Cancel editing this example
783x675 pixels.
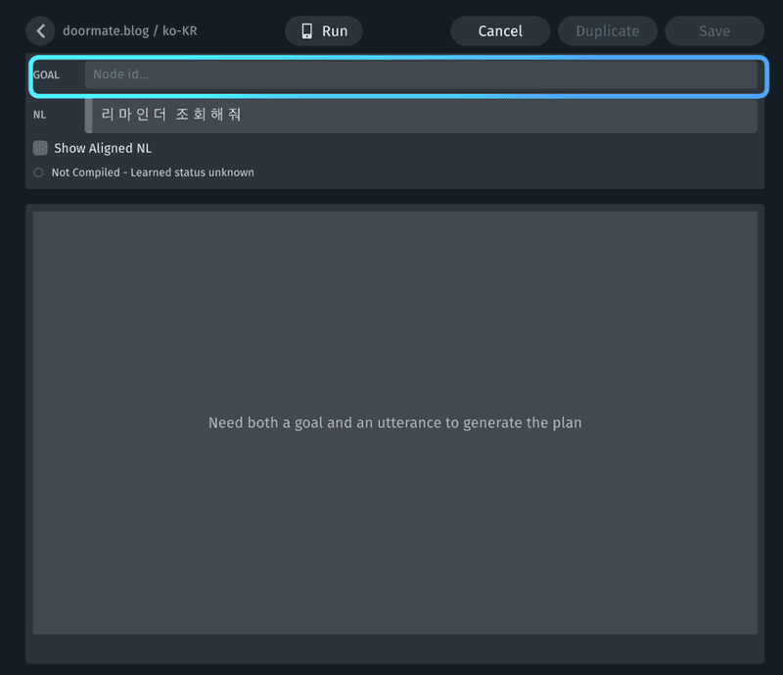tap(500, 31)
